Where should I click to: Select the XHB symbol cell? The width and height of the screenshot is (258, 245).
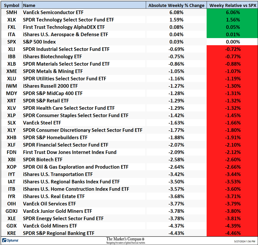11,137
